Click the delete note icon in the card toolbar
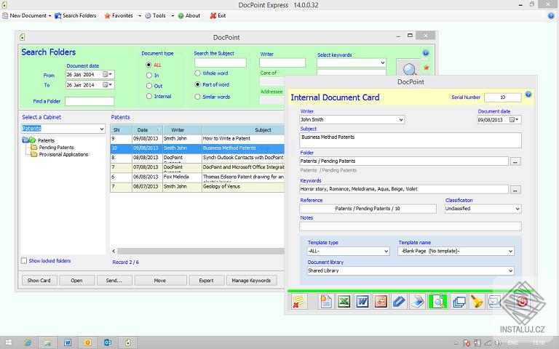The height and width of the screenshot is (349, 559). [298, 302]
